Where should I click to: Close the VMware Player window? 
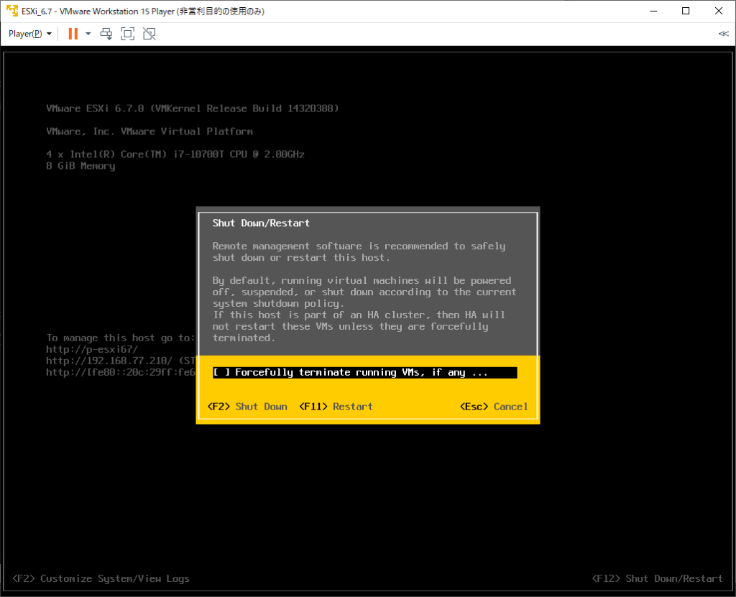tap(719, 11)
